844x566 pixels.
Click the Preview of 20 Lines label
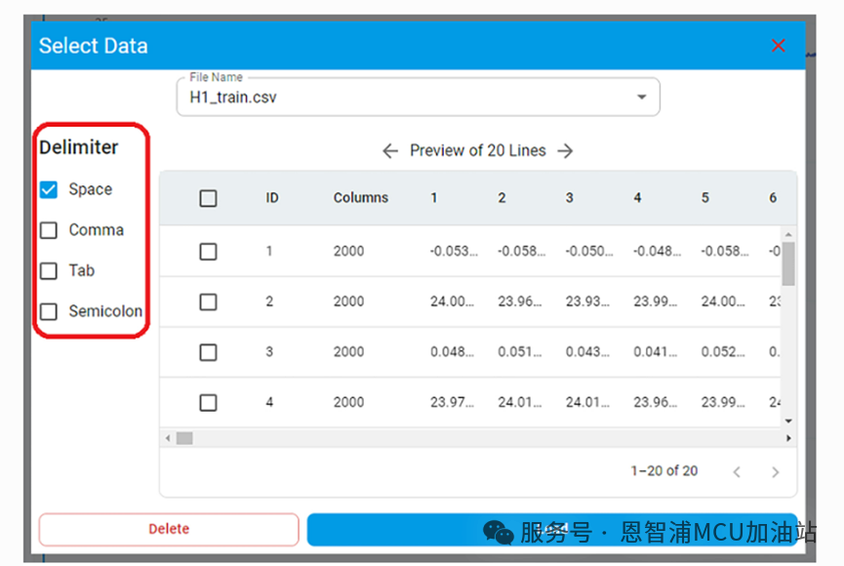478,150
